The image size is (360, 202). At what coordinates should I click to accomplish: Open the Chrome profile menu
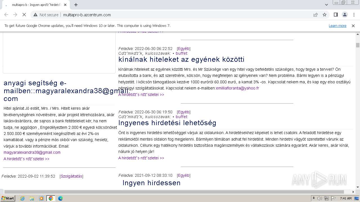point(345,15)
